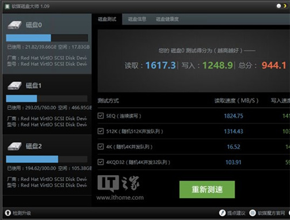Uncheck the 512K random test checkbox

(x=101, y=131)
